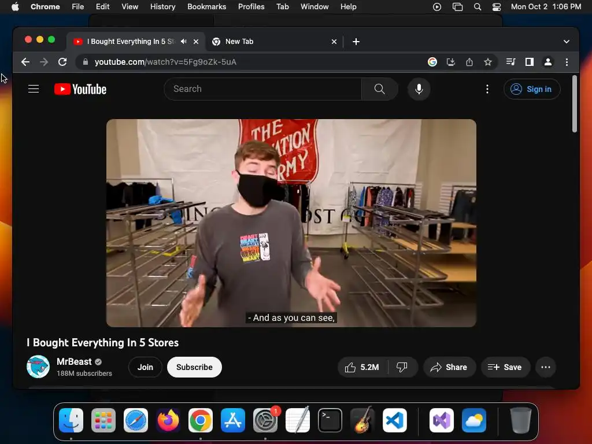Open the MrBeast channel avatar
592x444 pixels.
coord(38,367)
